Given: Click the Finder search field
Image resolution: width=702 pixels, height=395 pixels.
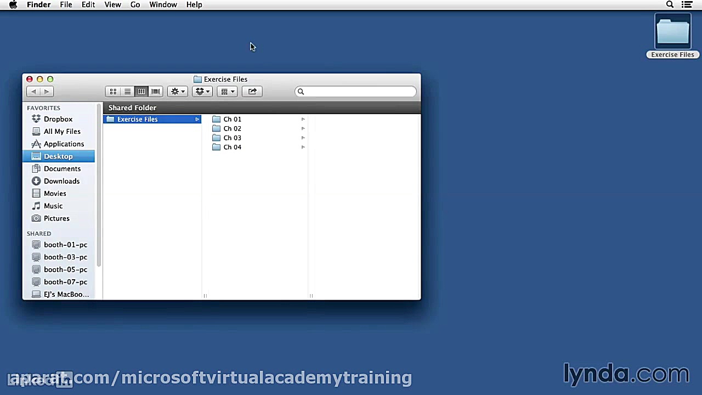Looking at the screenshot, I should [355, 92].
